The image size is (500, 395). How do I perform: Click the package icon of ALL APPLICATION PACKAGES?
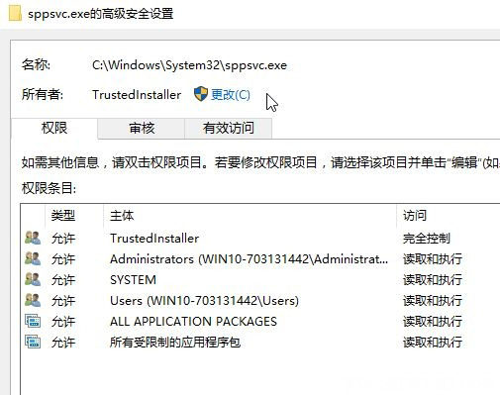point(33,321)
